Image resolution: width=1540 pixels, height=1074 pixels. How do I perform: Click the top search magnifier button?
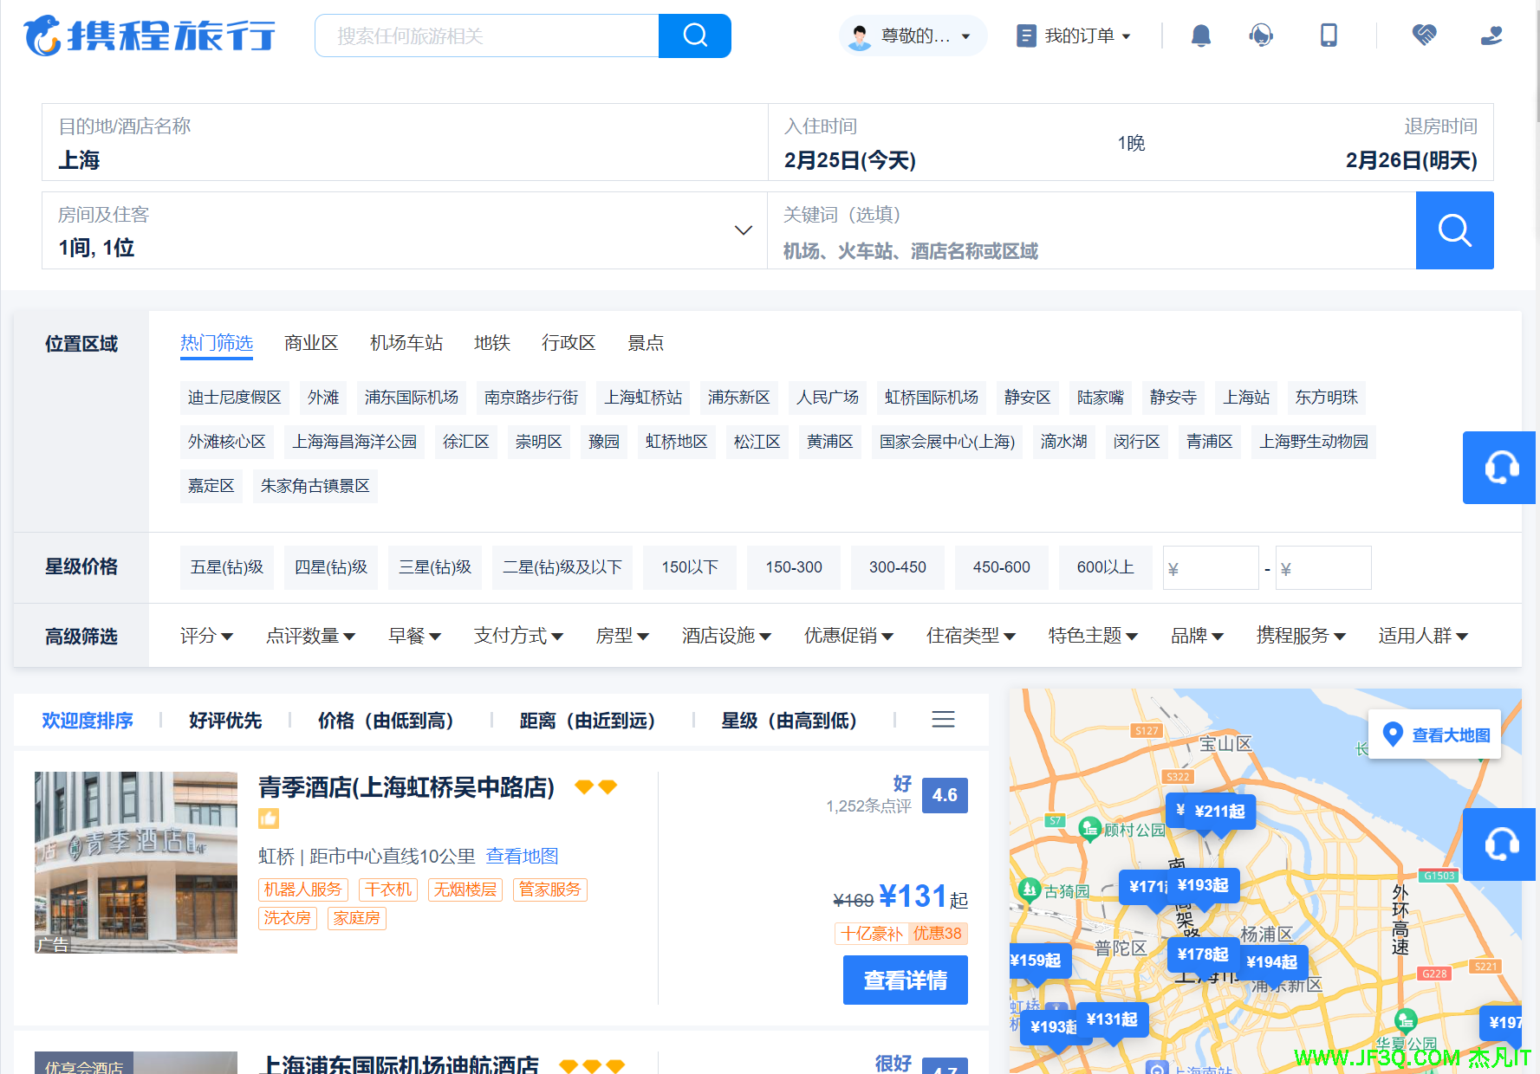click(x=694, y=36)
